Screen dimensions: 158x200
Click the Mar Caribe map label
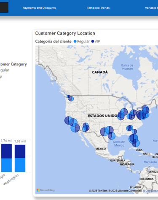(150, 162)
